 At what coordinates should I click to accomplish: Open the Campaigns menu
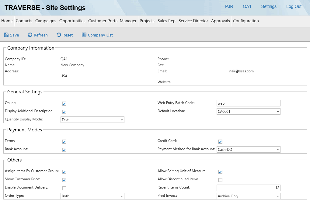(x=46, y=21)
